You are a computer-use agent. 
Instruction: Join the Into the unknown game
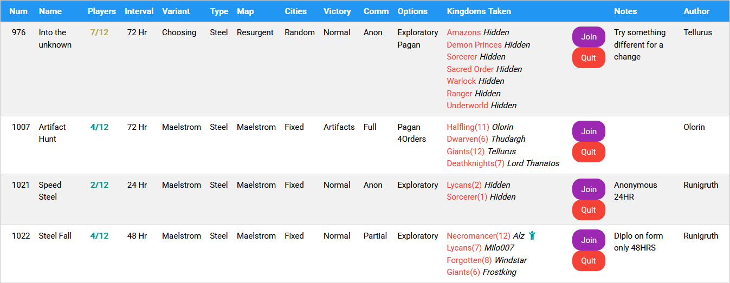[x=589, y=37]
